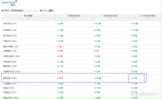Screen dimensions: 162x99
Task: Click +2.80億 one-day value for 0175
Action: [x=60, y=23]
